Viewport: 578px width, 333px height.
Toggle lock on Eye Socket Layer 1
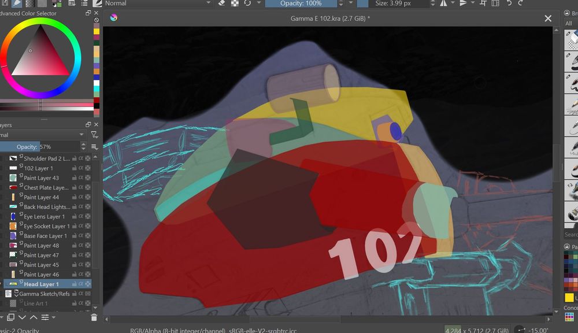click(x=74, y=226)
